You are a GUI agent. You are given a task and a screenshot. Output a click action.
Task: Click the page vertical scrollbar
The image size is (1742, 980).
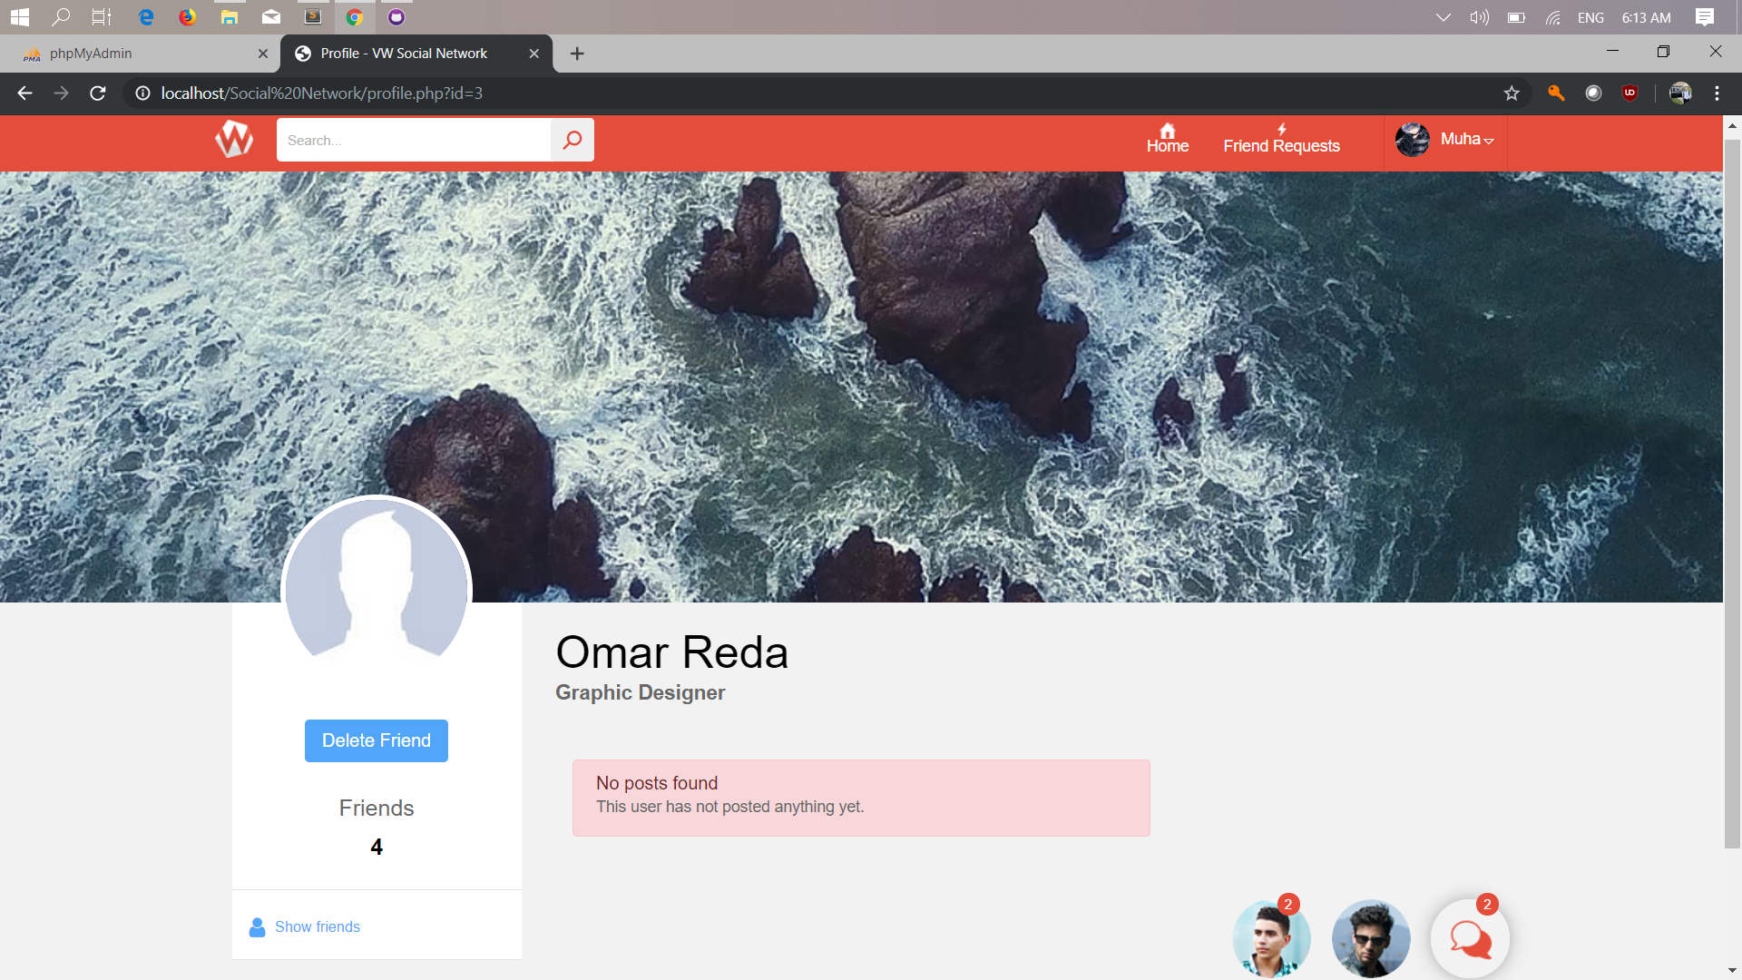click(x=1732, y=495)
